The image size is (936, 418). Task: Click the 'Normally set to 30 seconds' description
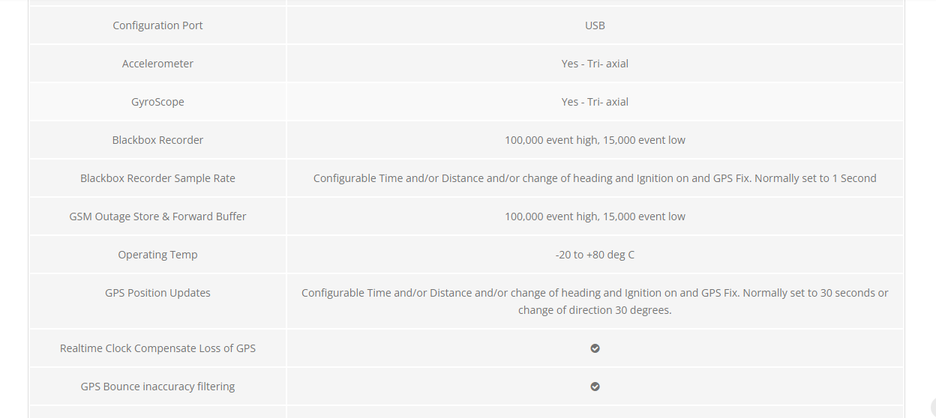pos(595,301)
